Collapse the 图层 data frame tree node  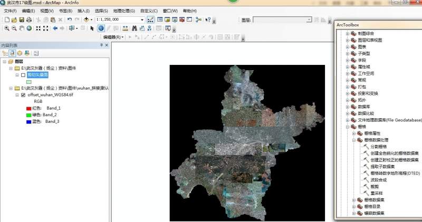point(4,62)
